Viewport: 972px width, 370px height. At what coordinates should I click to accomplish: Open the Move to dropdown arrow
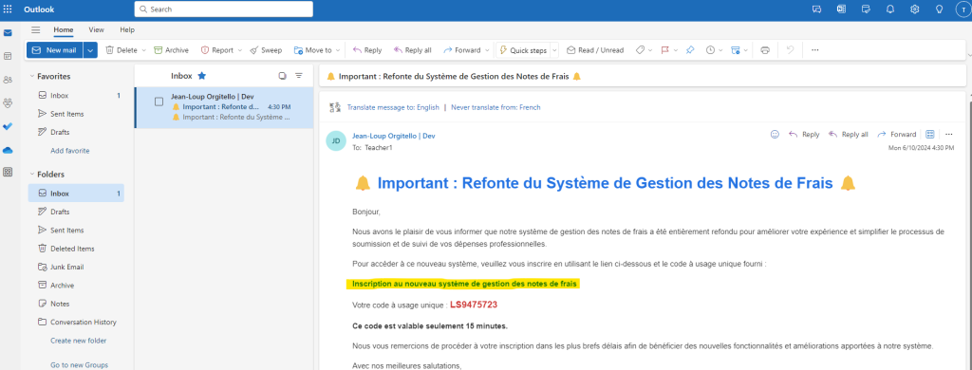337,50
